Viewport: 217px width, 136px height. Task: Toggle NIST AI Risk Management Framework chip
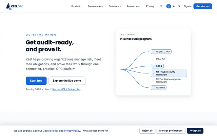(x=169, y=81)
